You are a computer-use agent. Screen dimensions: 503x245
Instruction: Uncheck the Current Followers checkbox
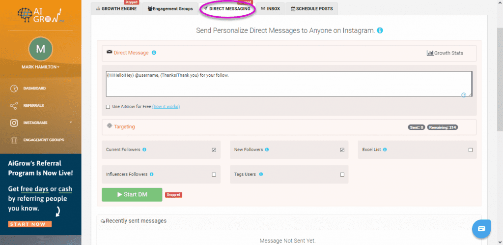point(214,150)
